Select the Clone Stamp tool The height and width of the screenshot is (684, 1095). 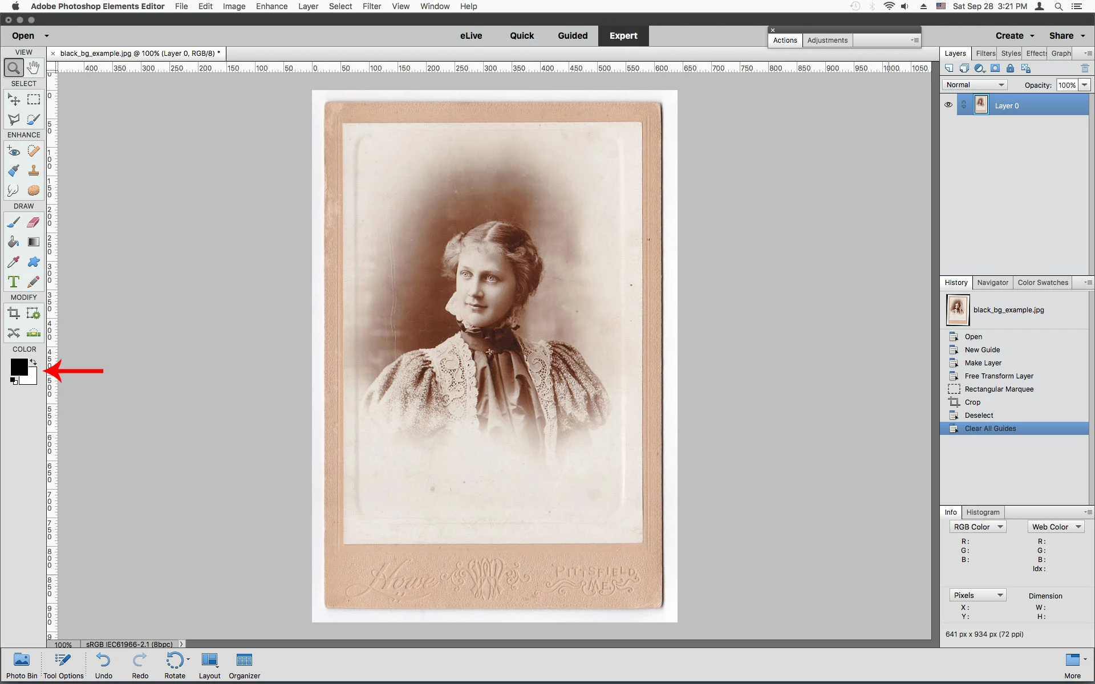(34, 170)
